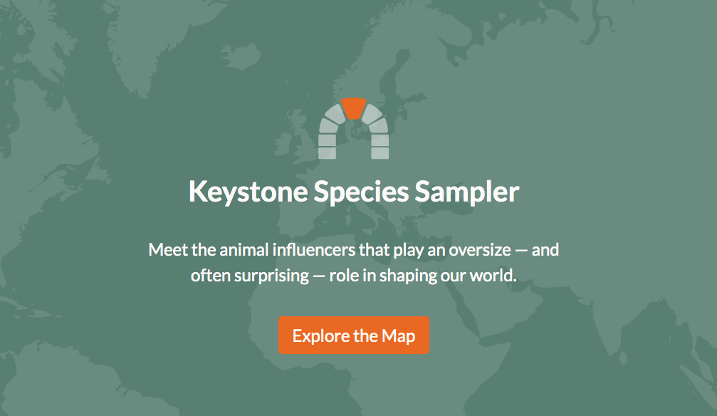The height and width of the screenshot is (416, 717).
Task: Click the bottom-right stone of the arch
Action: (x=380, y=152)
